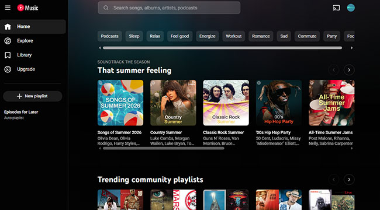Click All-Time Summer Jams title link
This screenshot has width=380, height=210.
(x=330, y=132)
